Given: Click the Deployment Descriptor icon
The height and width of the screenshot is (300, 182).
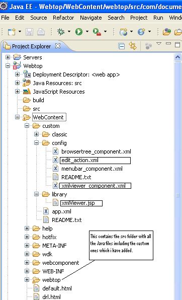Looking at the screenshot, I should pyautogui.click(x=27, y=74).
